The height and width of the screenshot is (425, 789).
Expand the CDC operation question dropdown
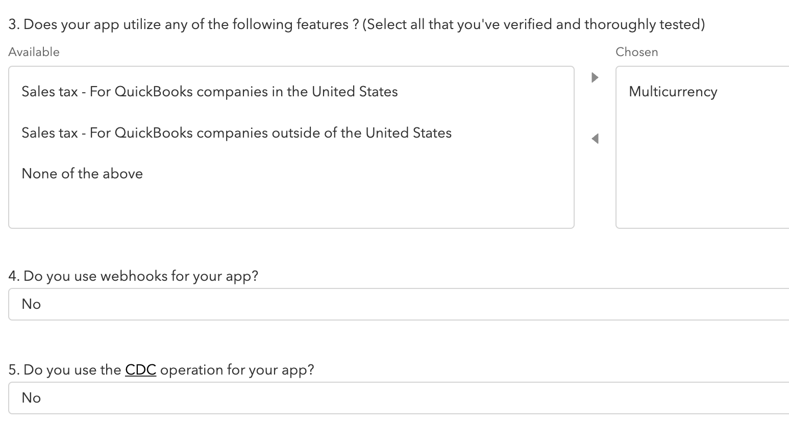[x=398, y=398]
